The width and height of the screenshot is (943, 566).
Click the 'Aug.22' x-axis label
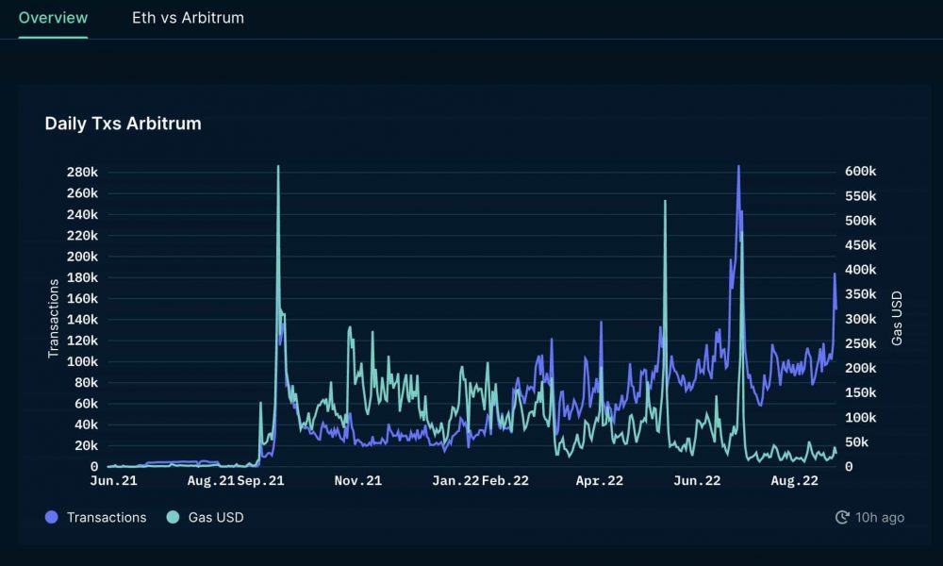pos(794,480)
